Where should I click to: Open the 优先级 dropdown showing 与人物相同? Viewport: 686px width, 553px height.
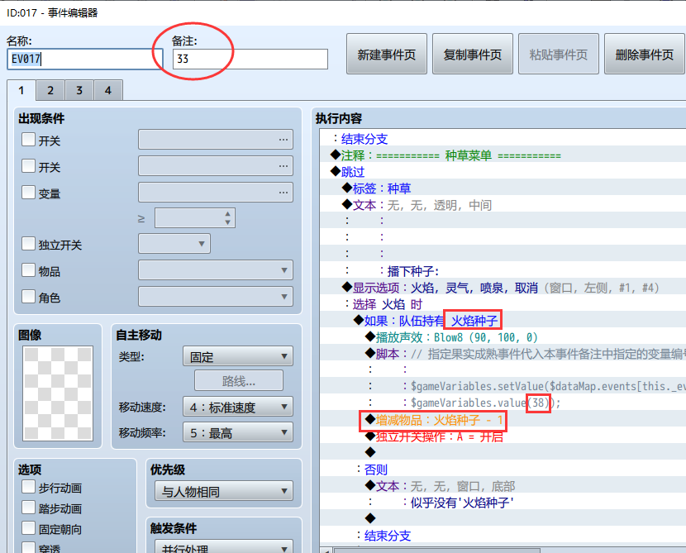pos(224,491)
